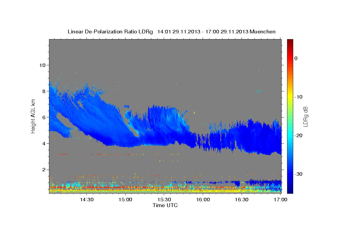Click the station name "Muenchen"
Screen dimensions: 348x232
click(263, 32)
